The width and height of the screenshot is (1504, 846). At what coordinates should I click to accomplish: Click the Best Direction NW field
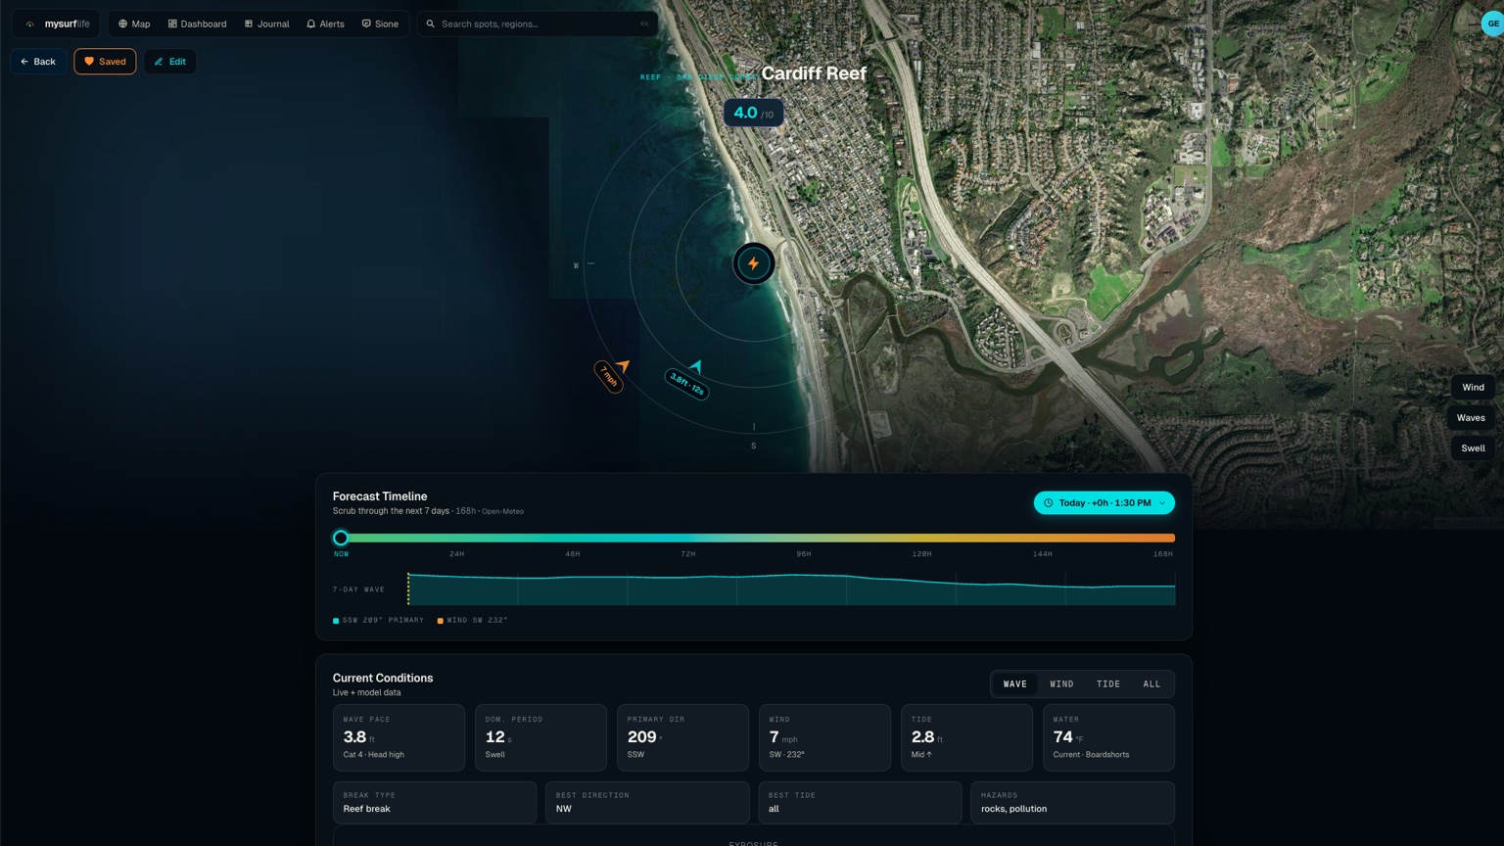(647, 802)
